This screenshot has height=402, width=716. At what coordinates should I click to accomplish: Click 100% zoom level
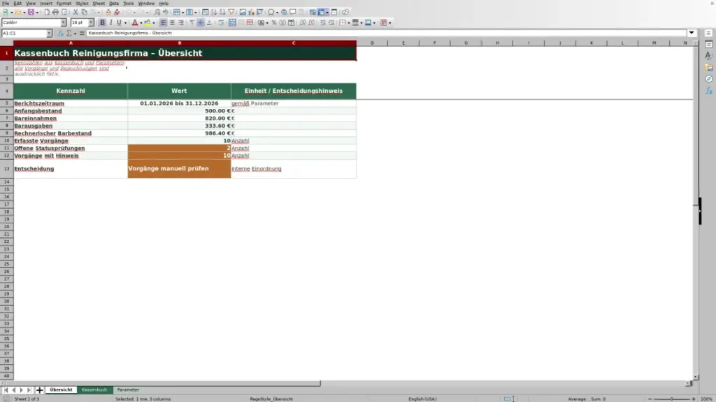tap(706, 399)
